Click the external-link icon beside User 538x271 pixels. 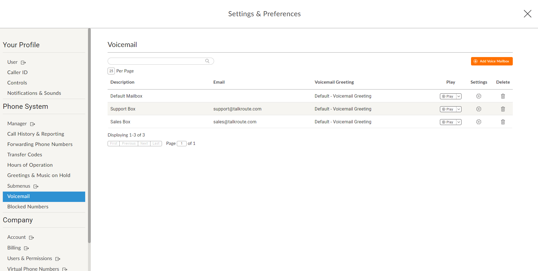(x=24, y=62)
